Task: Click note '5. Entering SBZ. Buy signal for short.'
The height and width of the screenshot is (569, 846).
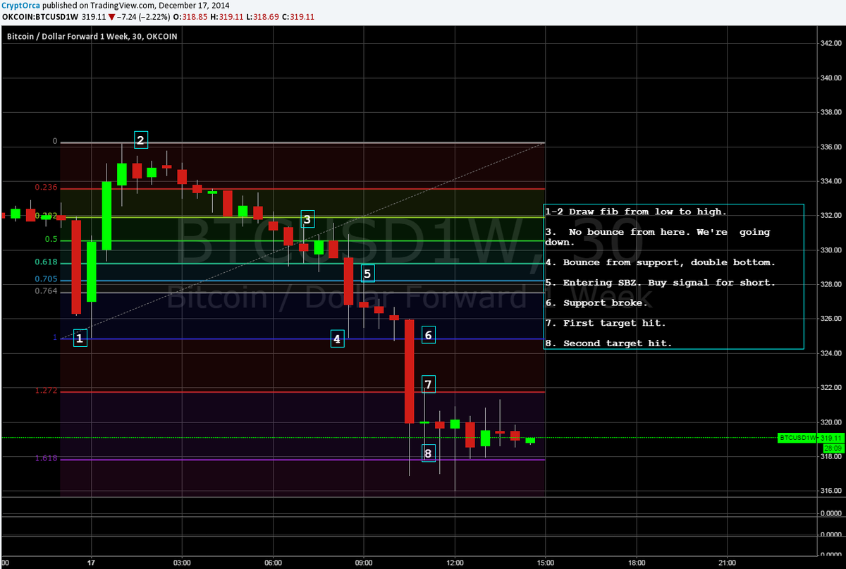Action: point(660,283)
